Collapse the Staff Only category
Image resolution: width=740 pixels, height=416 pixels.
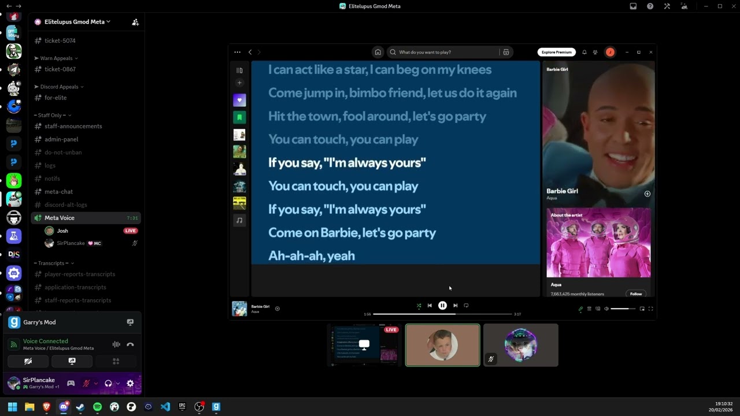pyautogui.click(x=52, y=115)
